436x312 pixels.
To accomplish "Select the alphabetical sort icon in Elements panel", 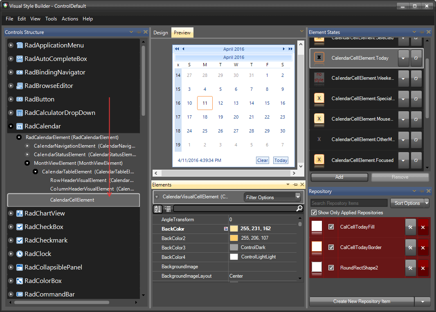I will point(157,209).
